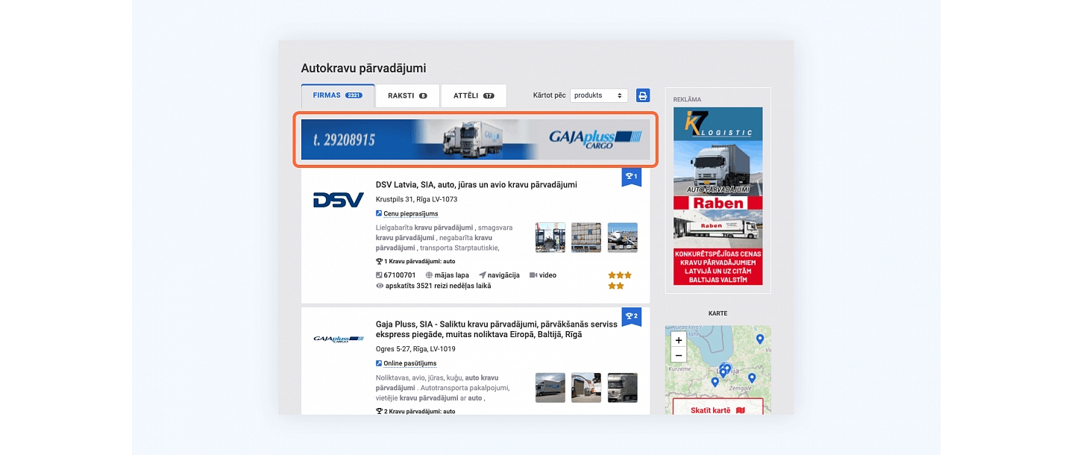Open third DSV photo of airplane
1074x455 pixels.
click(x=622, y=237)
